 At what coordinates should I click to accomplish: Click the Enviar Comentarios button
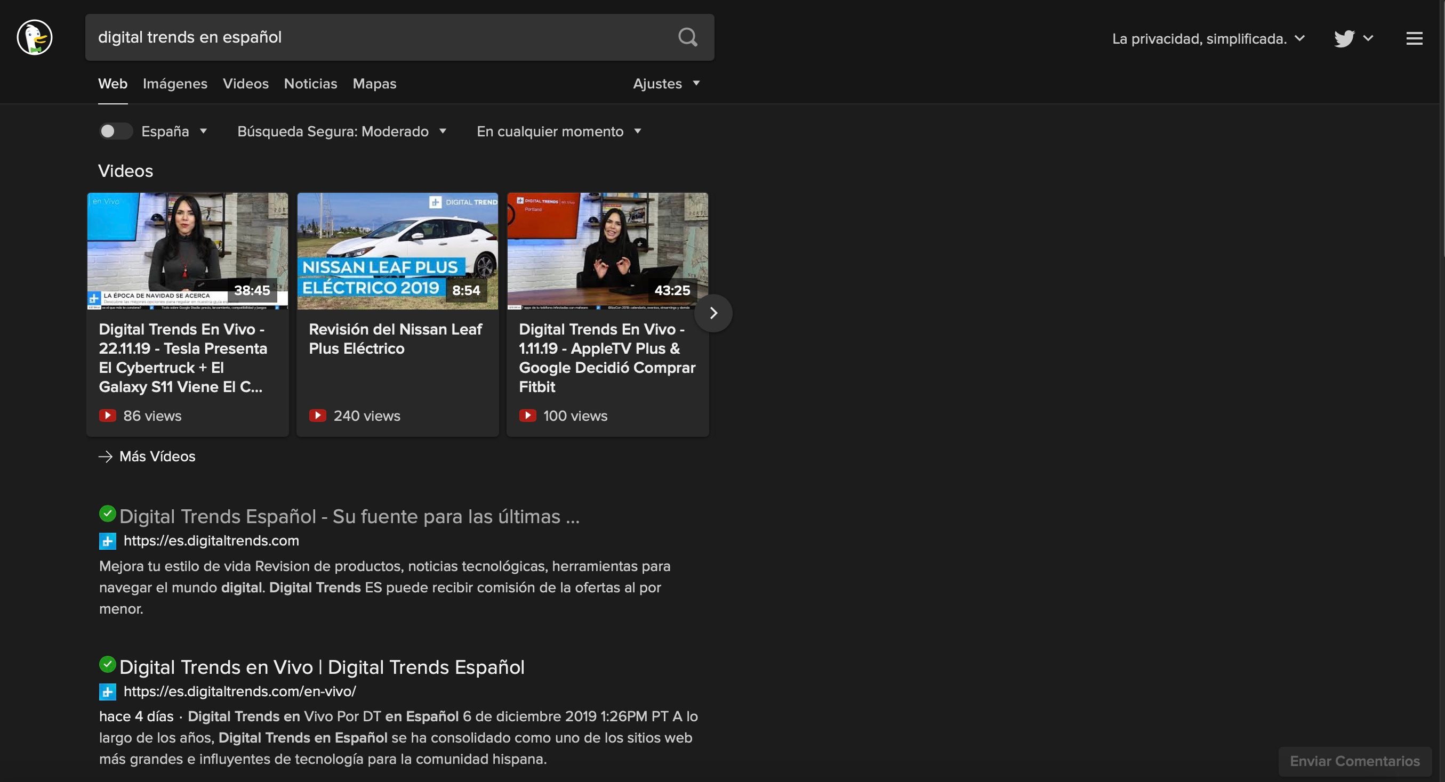tap(1354, 761)
